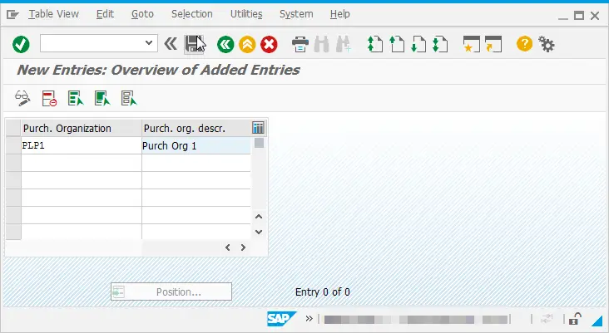Click the window menu icon beside Table View

[12, 15]
